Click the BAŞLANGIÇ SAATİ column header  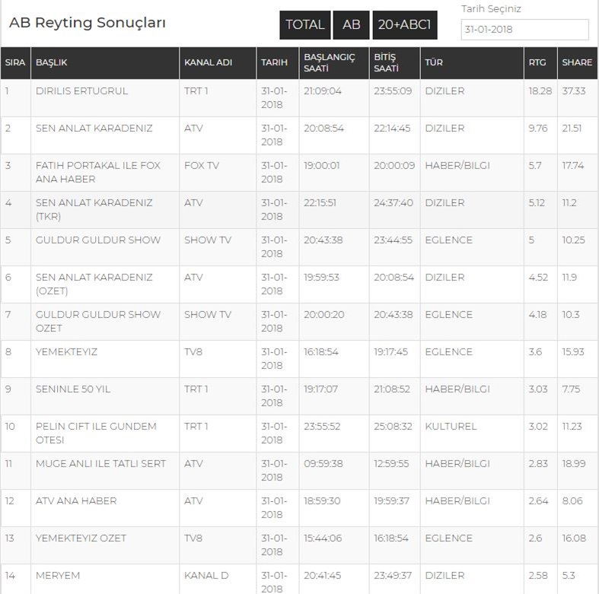point(329,62)
